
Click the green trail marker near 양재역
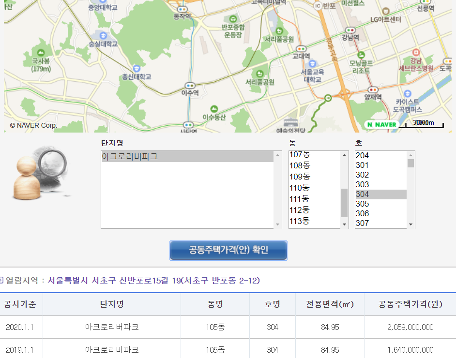(x=328, y=98)
